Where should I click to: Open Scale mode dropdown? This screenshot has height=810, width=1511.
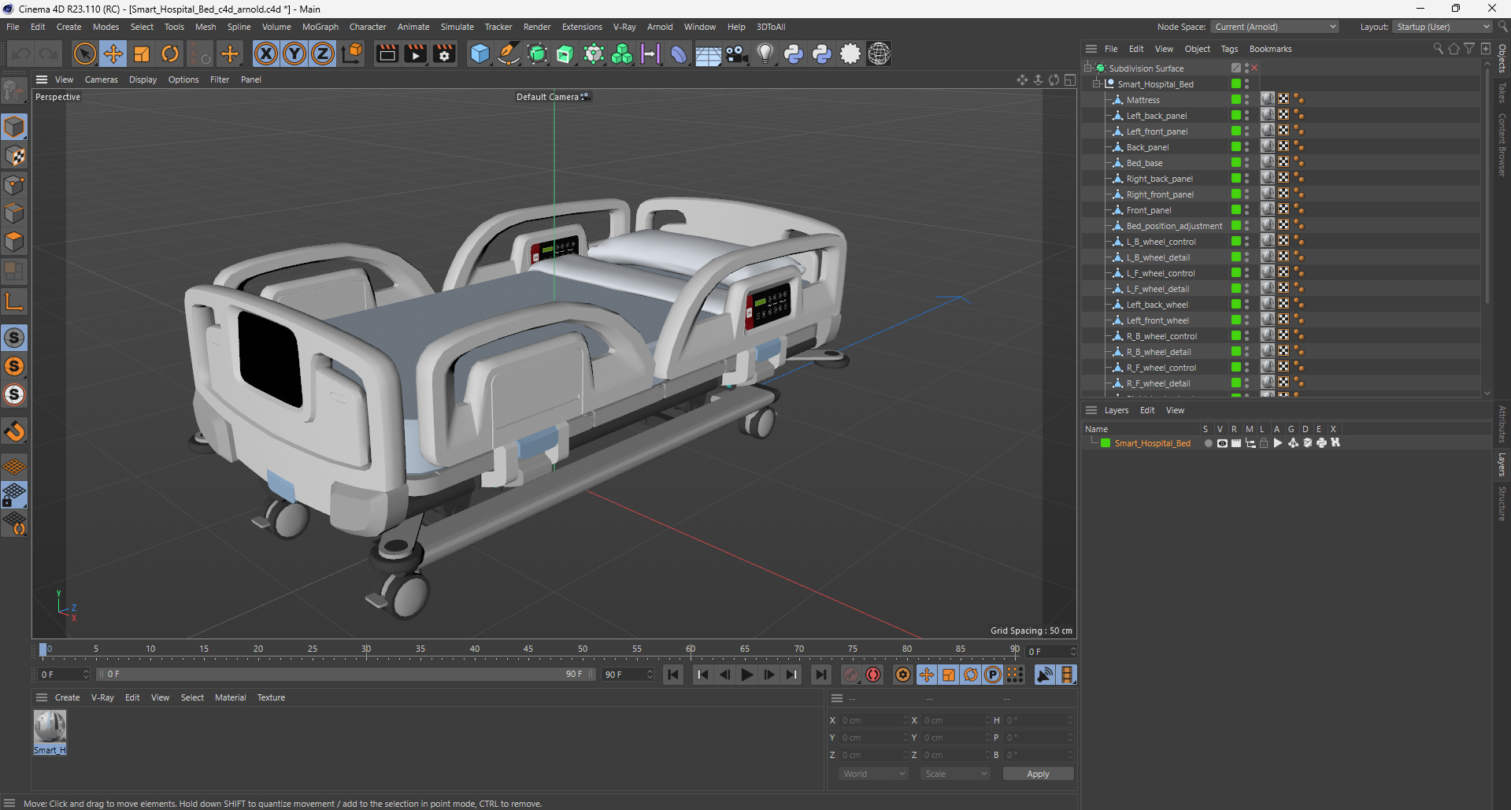pos(954,774)
